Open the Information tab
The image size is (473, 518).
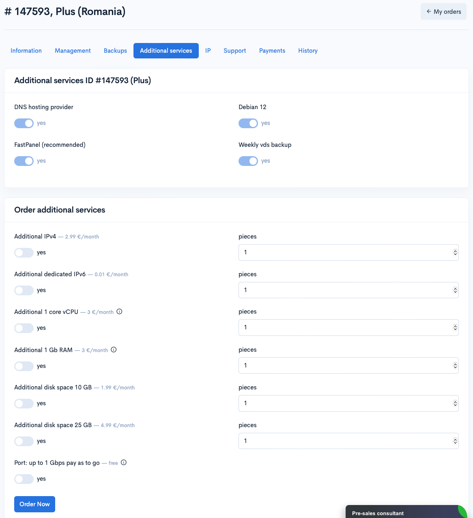click(x=26, y=51)
